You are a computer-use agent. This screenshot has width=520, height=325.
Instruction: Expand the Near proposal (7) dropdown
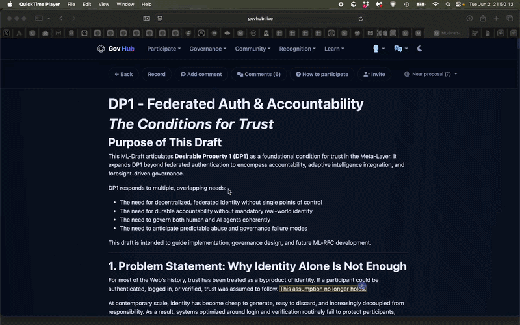point(430,74)
